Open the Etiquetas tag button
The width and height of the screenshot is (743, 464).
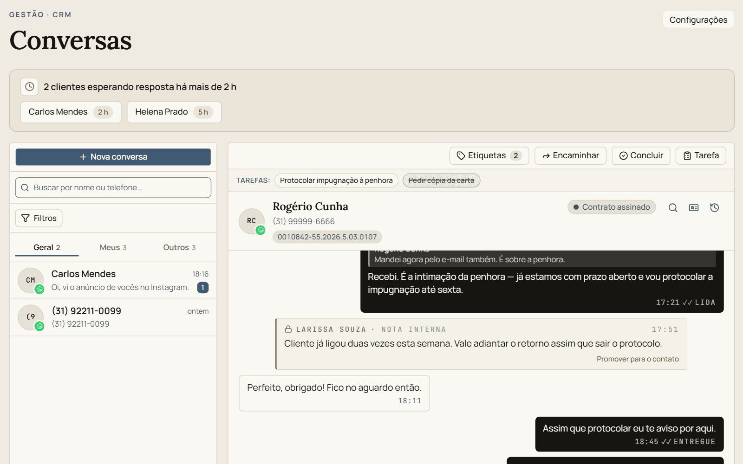489,155
